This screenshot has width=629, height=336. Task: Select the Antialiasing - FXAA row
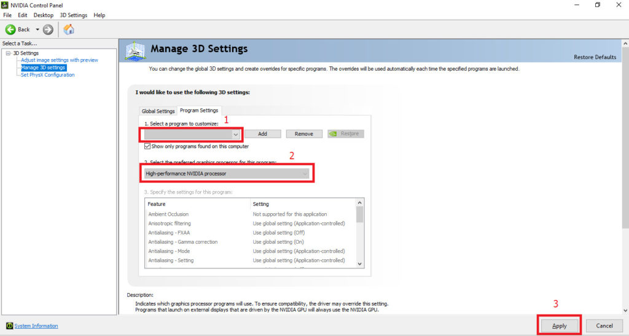pos(250,233)
